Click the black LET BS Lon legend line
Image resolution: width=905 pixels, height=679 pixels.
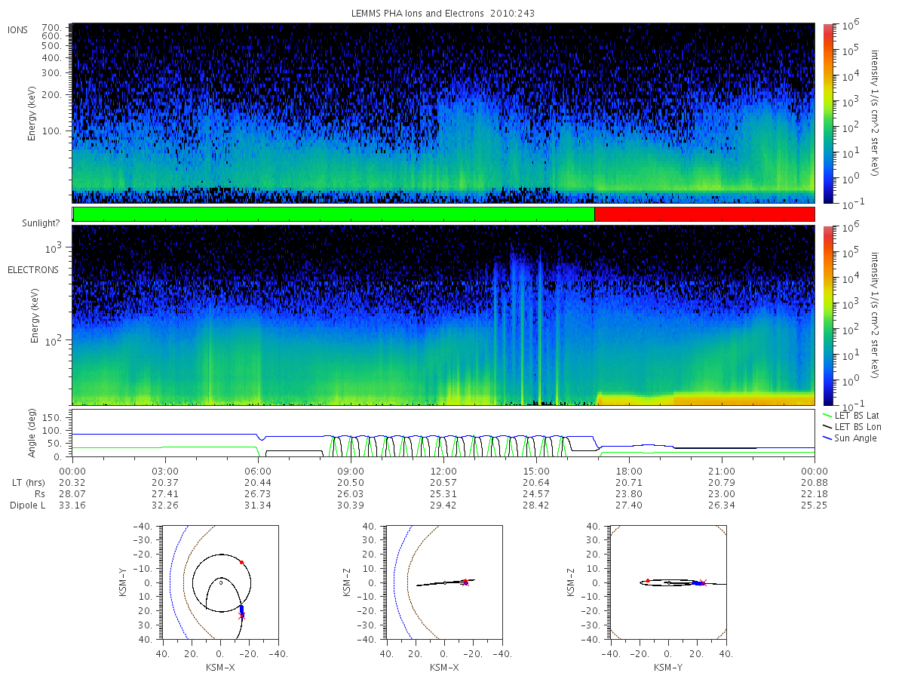pyautogui.click(x=827, y=427)
